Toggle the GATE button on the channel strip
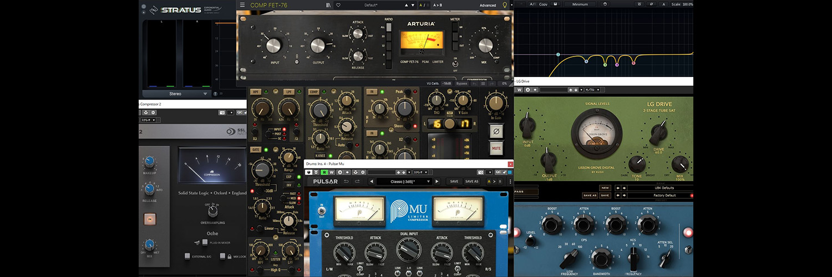The image size is (832, 277). click(256, 150)
